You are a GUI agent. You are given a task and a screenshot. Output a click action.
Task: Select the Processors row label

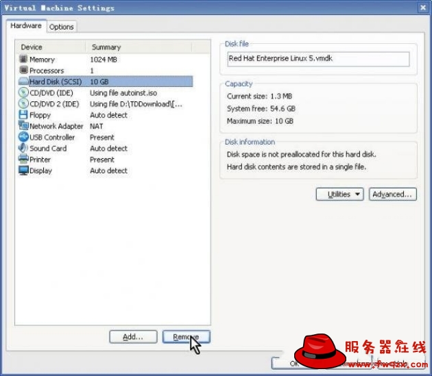click(47, 71)
